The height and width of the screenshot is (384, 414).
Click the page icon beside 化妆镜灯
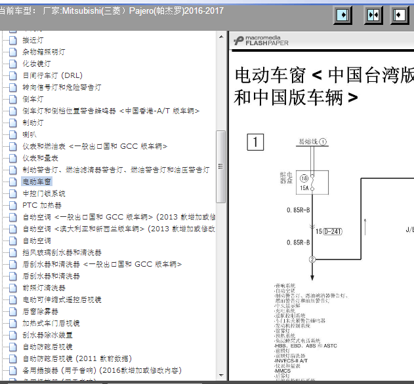tap(12, 64)
